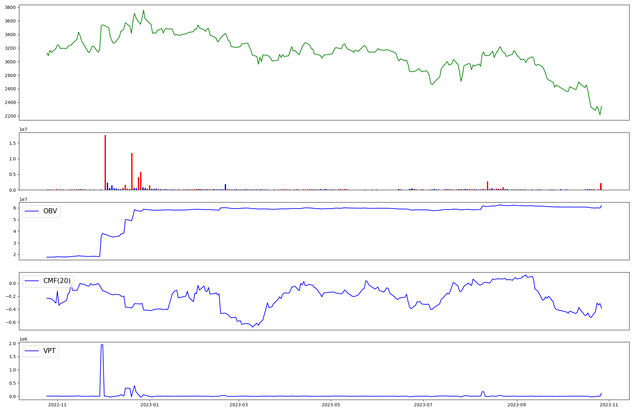Click the blue line sample in OBV legend
Screen dimensions: 634x412
tap(32, 211)
